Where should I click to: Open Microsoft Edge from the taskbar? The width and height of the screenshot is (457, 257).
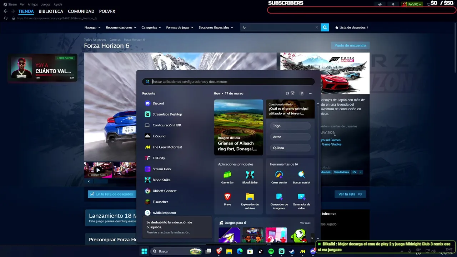[240, 251]
